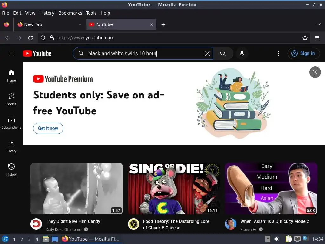The image size is (325, 244).
Task: Switch to the New Tab tab
Action: point(49,24)
